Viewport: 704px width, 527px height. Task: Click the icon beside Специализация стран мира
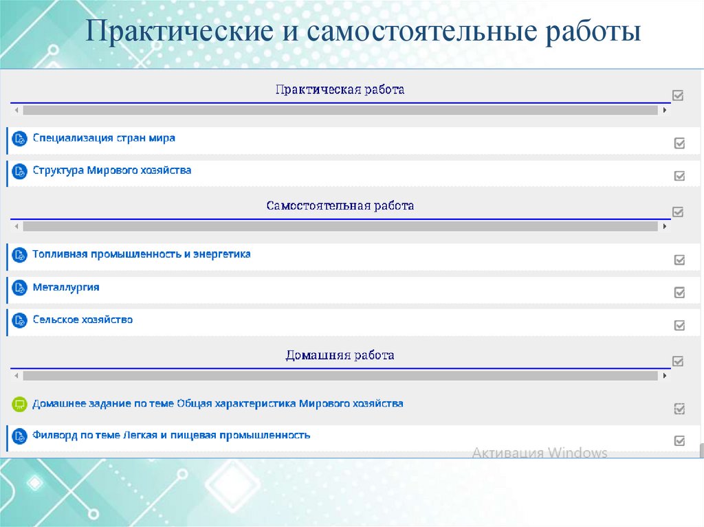(19, 139)
